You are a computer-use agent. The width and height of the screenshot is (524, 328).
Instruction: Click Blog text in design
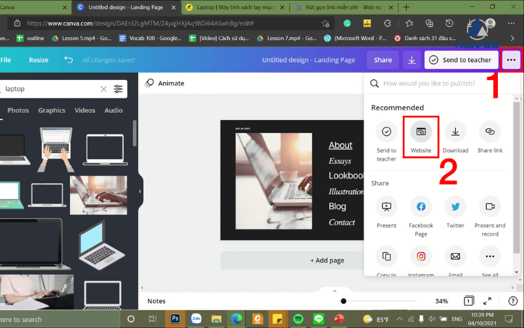[337, 207]
